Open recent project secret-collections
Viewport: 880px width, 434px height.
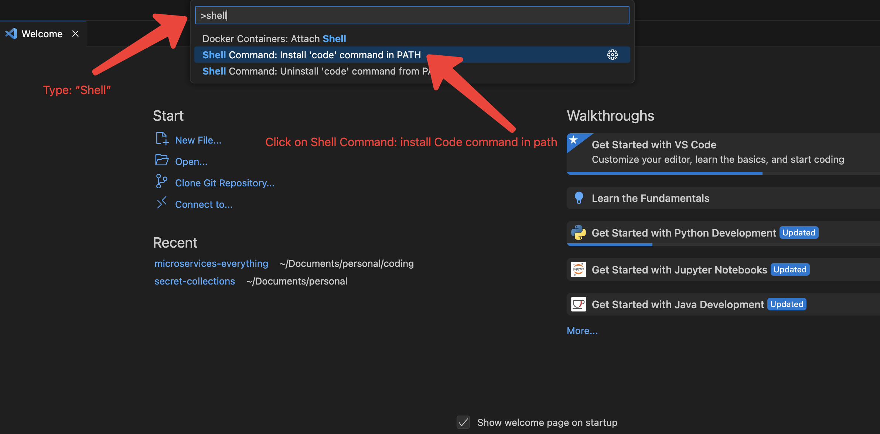tap(195, 281)
